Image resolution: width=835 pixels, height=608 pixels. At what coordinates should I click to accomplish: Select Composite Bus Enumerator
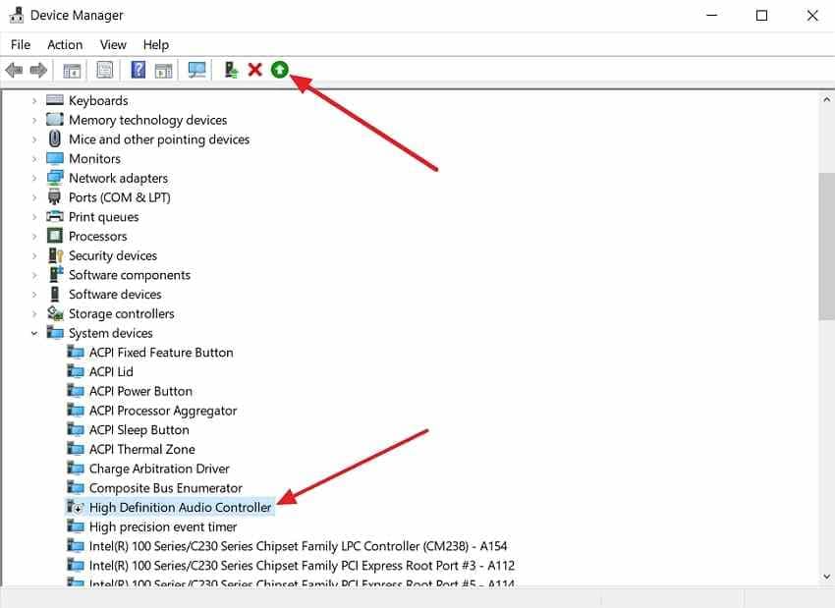tap(166, 488)
